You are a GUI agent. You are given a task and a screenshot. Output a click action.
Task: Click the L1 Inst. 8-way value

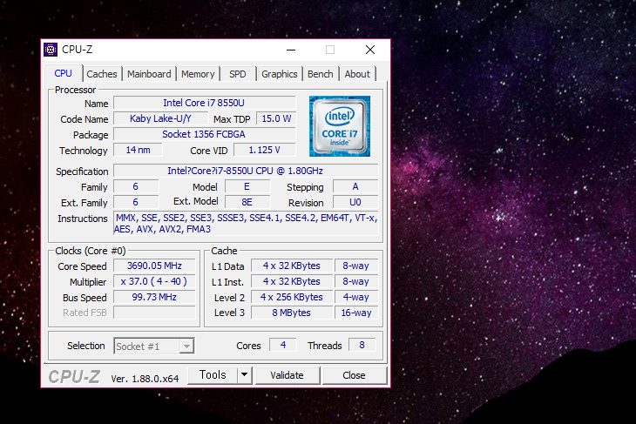tap(356, 281)
